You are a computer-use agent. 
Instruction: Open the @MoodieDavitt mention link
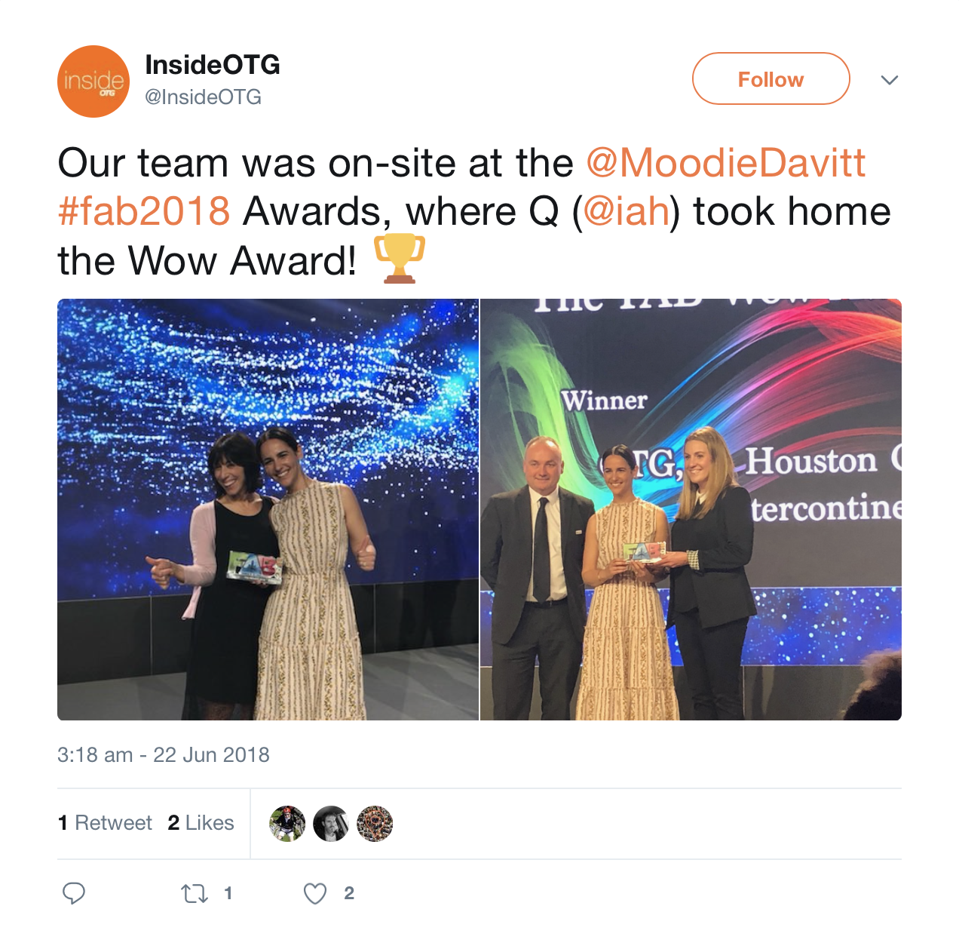(x=726, y=163)
